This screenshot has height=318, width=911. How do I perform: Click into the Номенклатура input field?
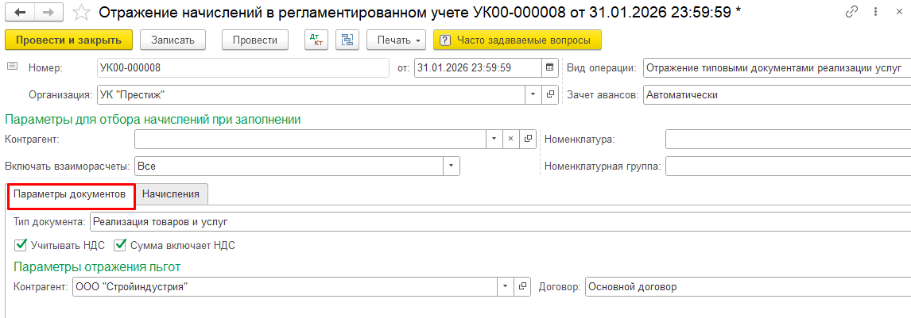pos(787,139)
